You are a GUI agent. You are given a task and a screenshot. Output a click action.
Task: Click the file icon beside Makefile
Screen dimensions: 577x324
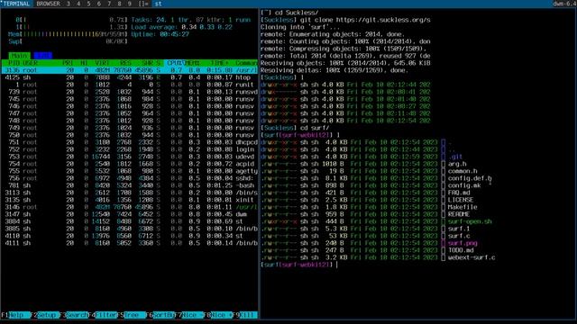click(x=443, y=207)
